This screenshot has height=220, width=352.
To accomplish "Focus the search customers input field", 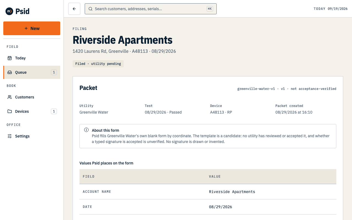I will coord(151,9).
